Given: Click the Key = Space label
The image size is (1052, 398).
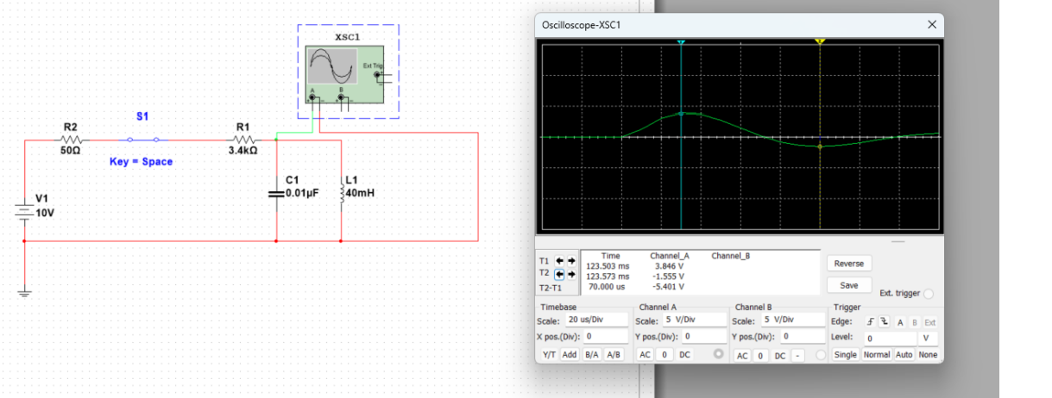Looking at the screenshot, I should point(141,161).
